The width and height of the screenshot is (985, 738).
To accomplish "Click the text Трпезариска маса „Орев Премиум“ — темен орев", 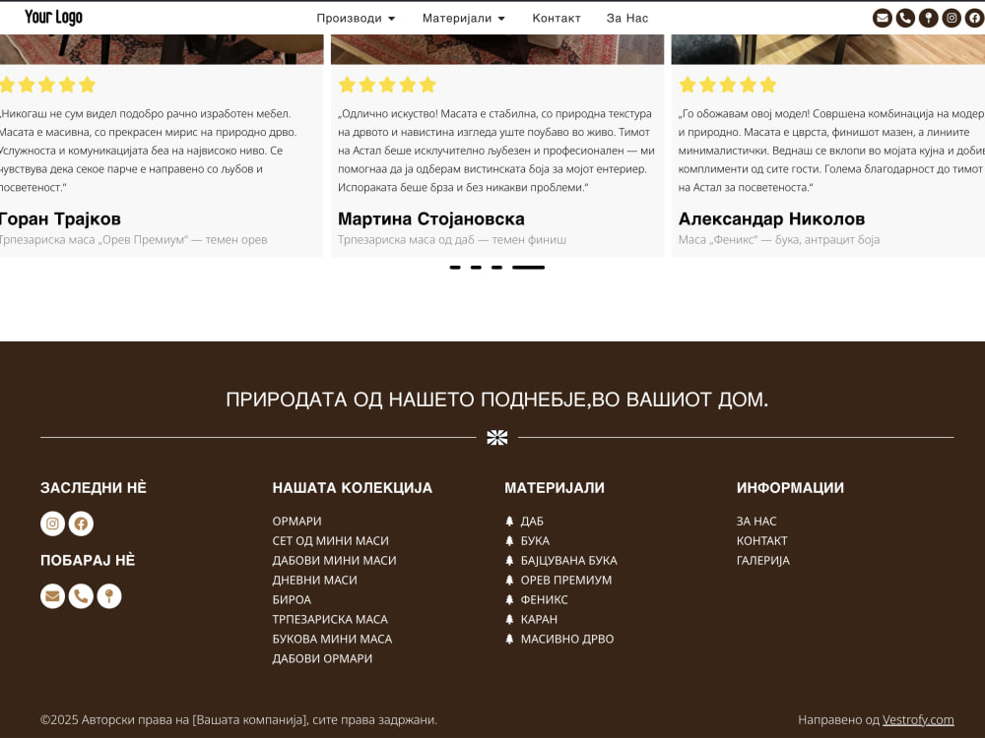I will point(134,240).
